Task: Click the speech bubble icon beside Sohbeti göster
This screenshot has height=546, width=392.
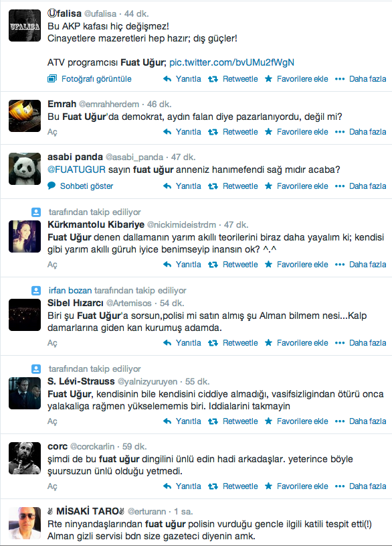Action: [x=52, y=186]
